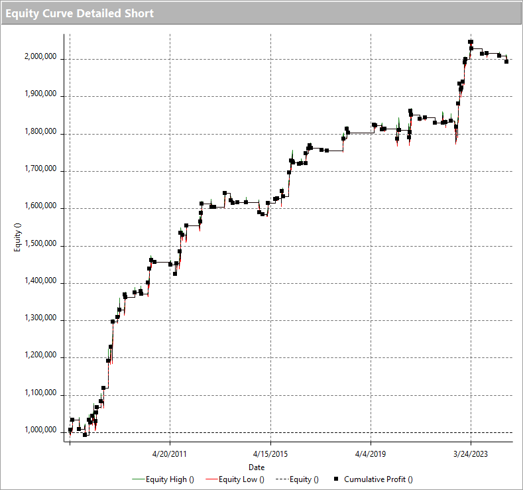The image size is (523, 490).
Task: Click the 1,100,000 y-axis label
Action: [x=40, y=393]
